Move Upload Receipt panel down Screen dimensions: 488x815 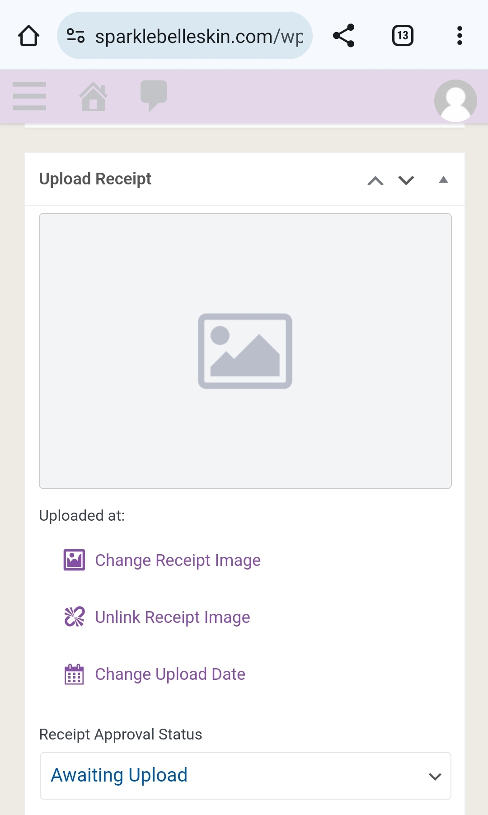[x=406, y=181]
